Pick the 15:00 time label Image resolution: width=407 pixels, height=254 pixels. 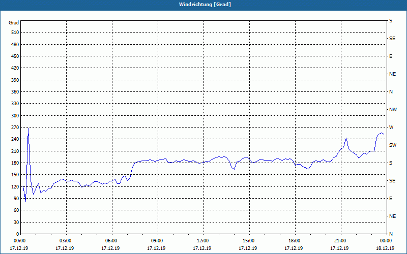(249, 241)
